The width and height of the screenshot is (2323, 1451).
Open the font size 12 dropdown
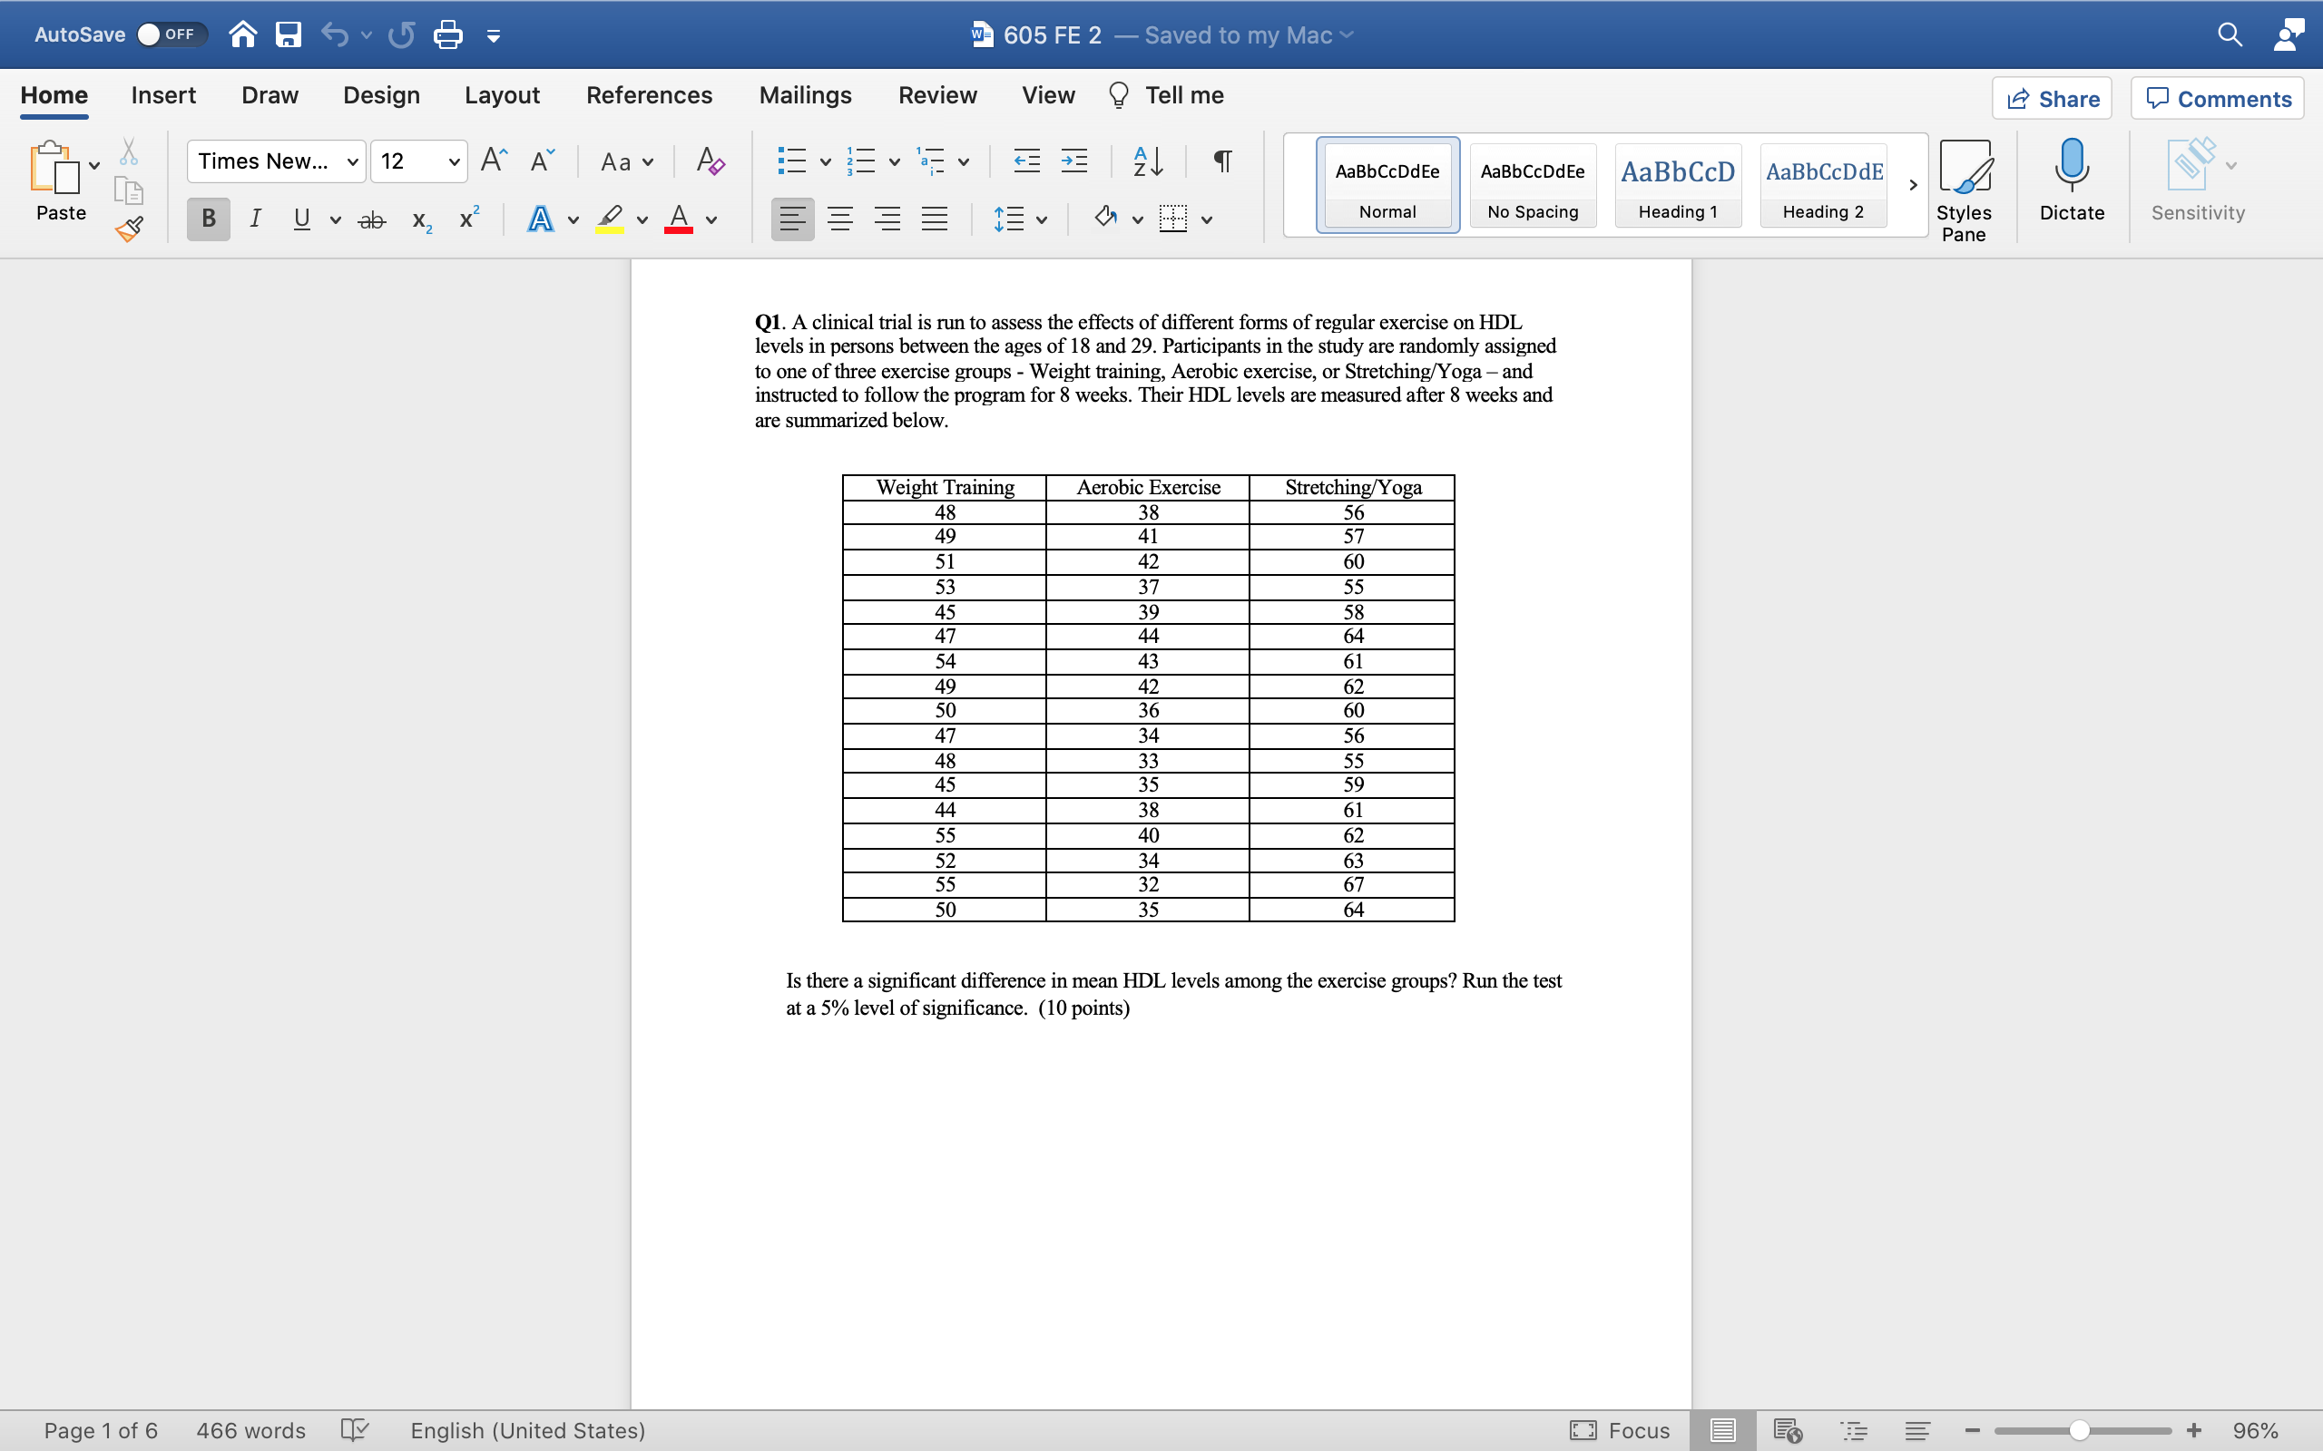click(x=454, y=161)
